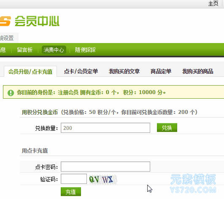Open the 随便踩踩 navigation item
Image resolution: width=224 pixels, height=199 pixels.
click(x=85, y=50)
